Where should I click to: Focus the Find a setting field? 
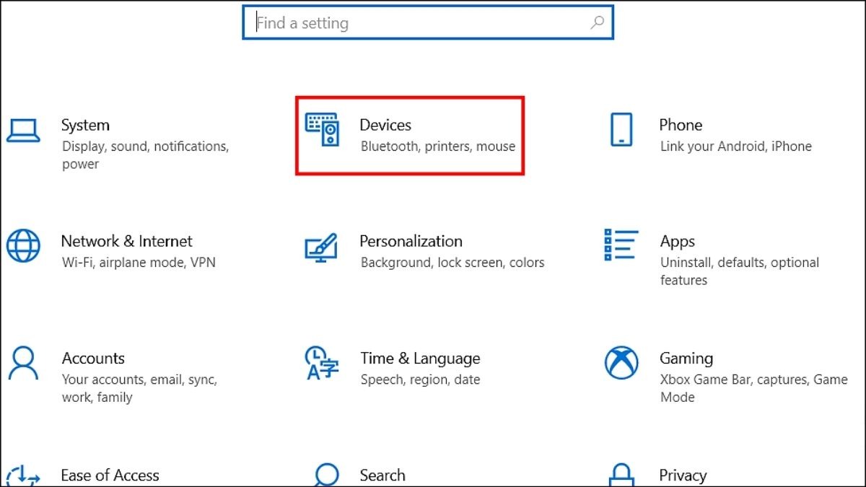click(x=428, y=23)
